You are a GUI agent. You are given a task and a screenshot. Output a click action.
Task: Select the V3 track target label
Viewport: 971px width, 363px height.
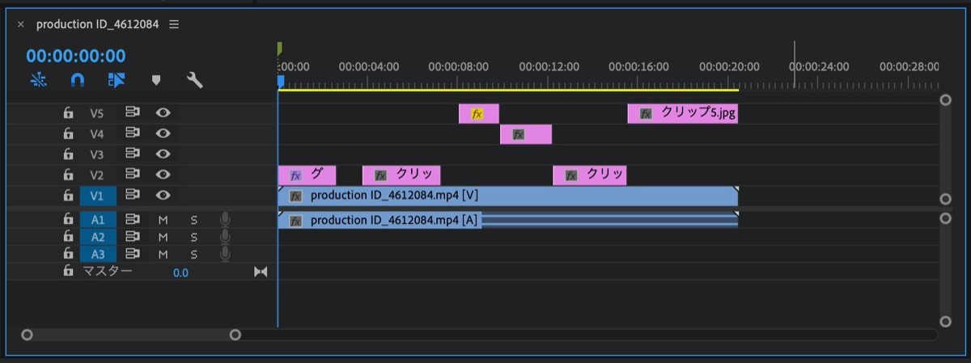[x=97, y=154]
